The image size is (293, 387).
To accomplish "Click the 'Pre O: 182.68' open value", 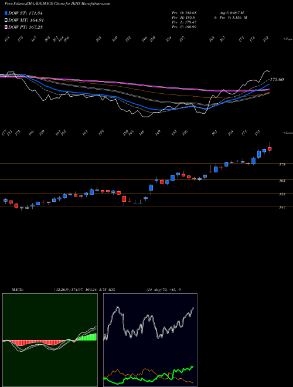I will pos(184,13).
